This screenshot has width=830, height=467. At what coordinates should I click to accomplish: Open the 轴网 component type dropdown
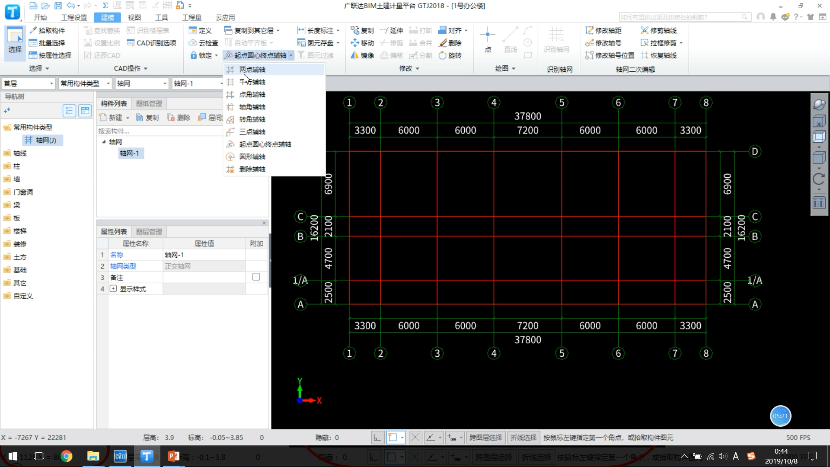click(142, 83)
